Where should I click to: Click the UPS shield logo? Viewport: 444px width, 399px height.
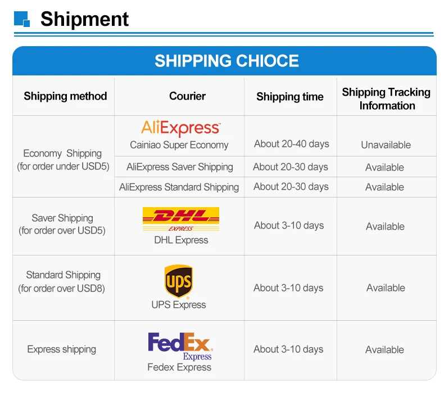[179, 281]
